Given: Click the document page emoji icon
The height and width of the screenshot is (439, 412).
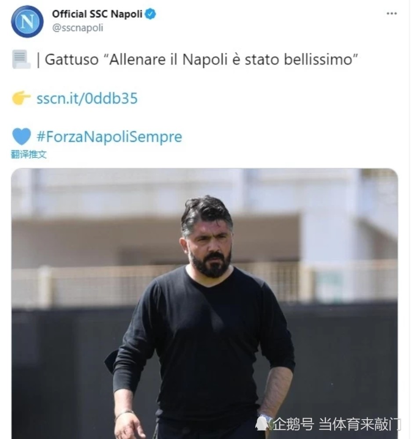Looking at the screenshot, I should (21, 59).
